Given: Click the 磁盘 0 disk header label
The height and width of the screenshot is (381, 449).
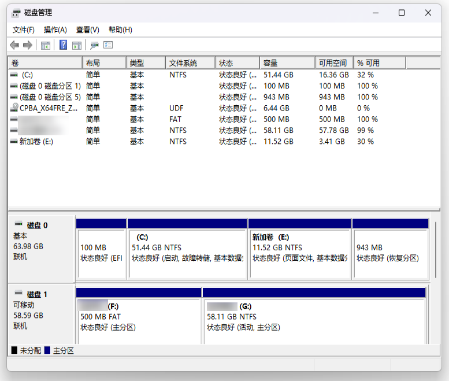Looking at the screenshot, I should (x=37, y=225).
